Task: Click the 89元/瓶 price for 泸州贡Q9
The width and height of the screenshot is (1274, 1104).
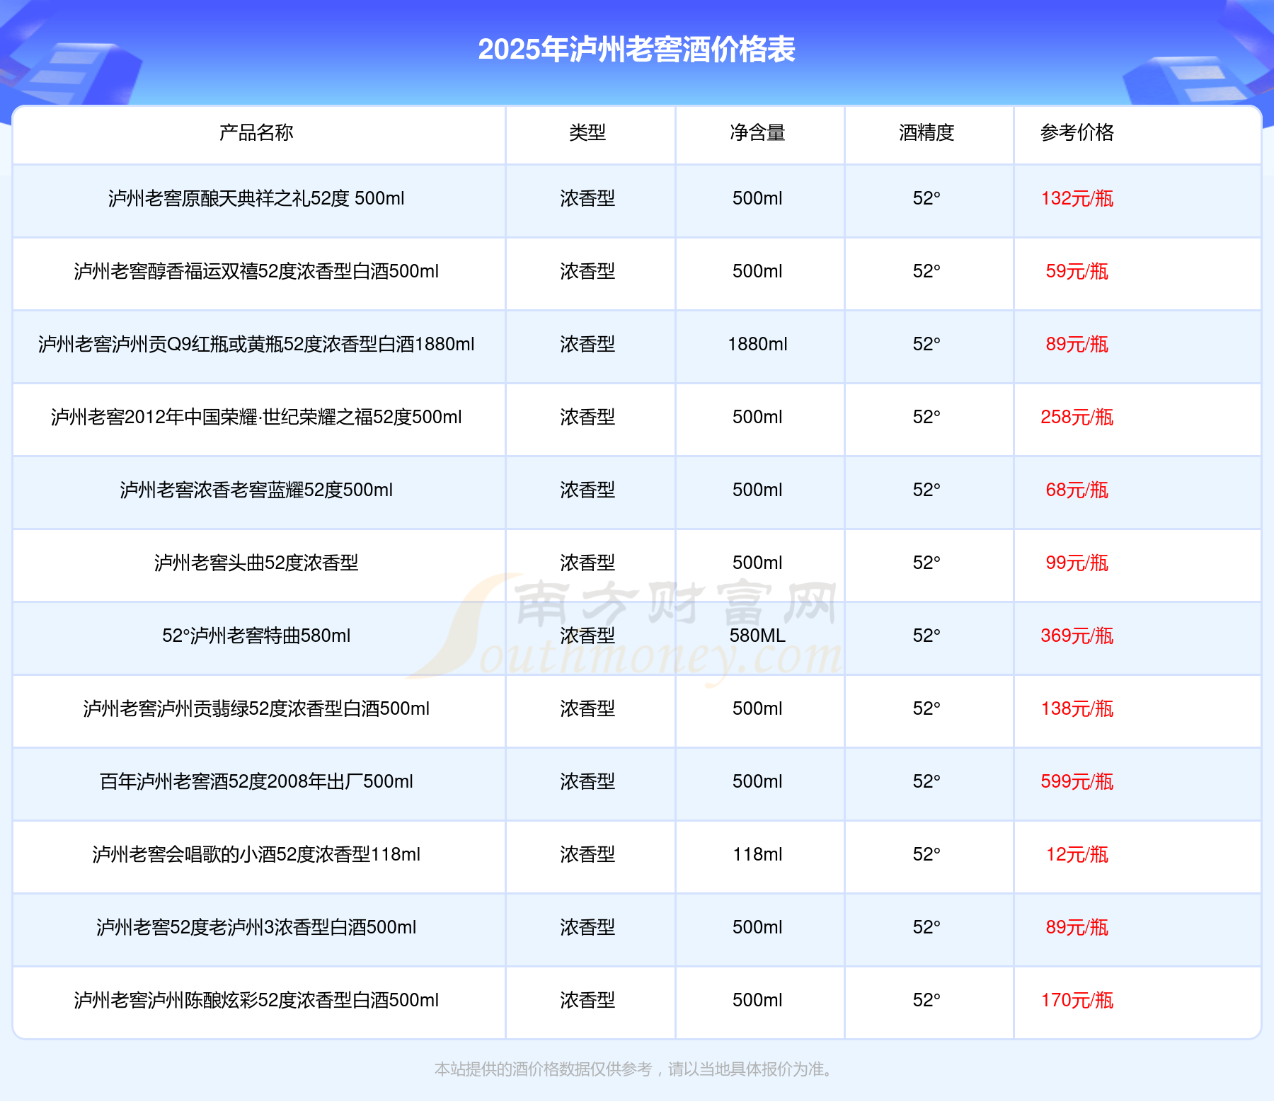Action: (x=1077, y=344)
